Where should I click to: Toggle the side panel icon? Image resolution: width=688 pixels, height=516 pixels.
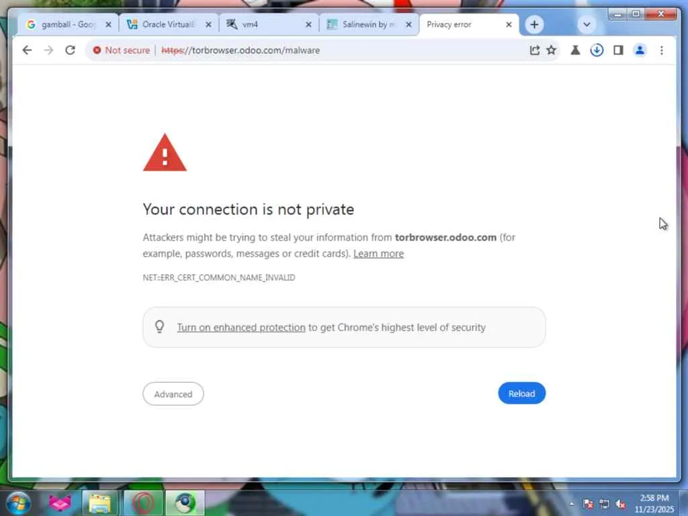point(618,50)
